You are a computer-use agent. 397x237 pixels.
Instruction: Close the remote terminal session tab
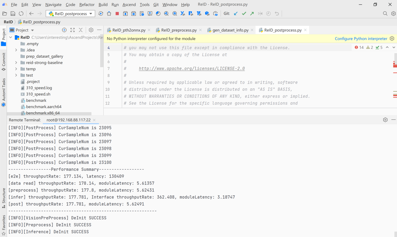click(94, 120)
